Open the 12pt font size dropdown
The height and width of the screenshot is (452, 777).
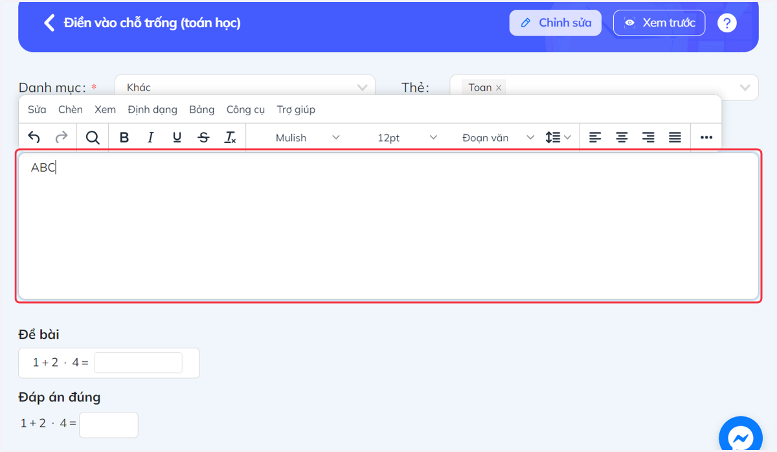[x=407, y=137]
